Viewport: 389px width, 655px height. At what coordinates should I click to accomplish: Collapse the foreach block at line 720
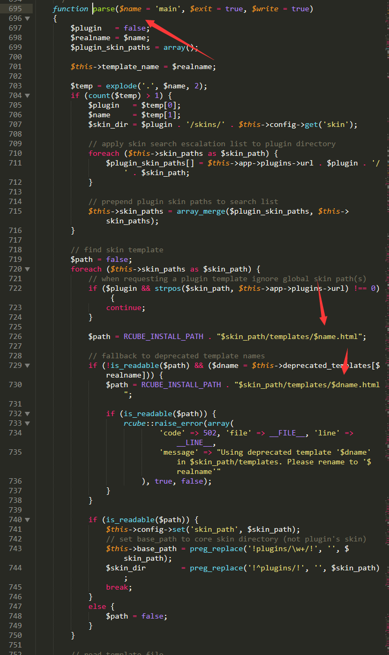(x=27, y=269)
